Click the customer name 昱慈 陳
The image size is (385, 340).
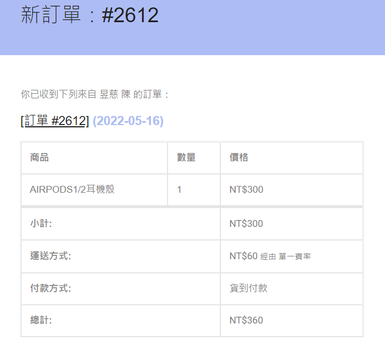tap(115, 94)
